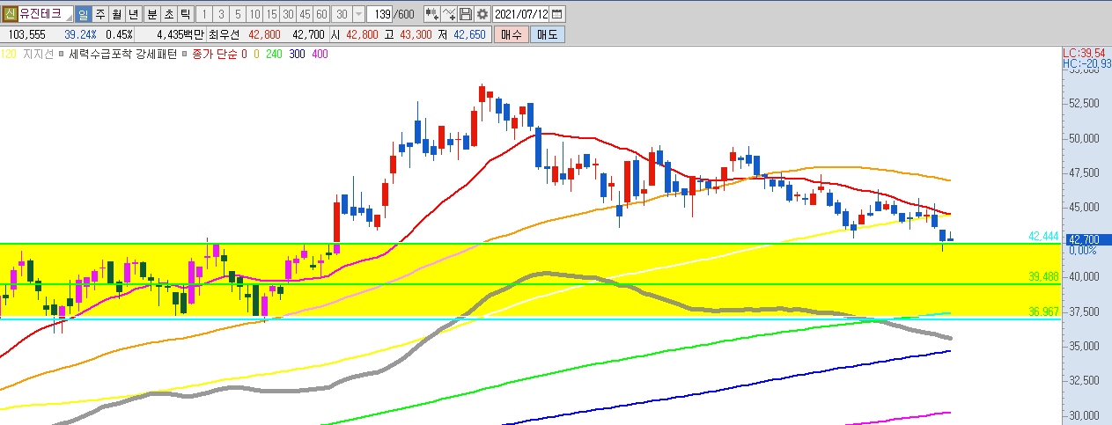The image size is (1112, 425).
Task: Select the 년 yearly chart period
Action: click(132, 14)
